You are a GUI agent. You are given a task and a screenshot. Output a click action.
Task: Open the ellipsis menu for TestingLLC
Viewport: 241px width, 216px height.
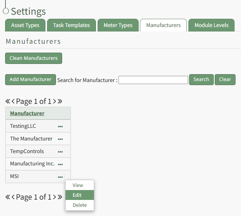[60, 126]
